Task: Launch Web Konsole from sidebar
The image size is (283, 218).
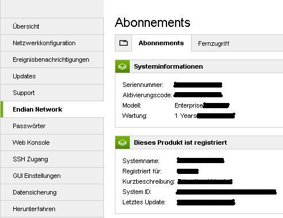Action: pos(52,142)
